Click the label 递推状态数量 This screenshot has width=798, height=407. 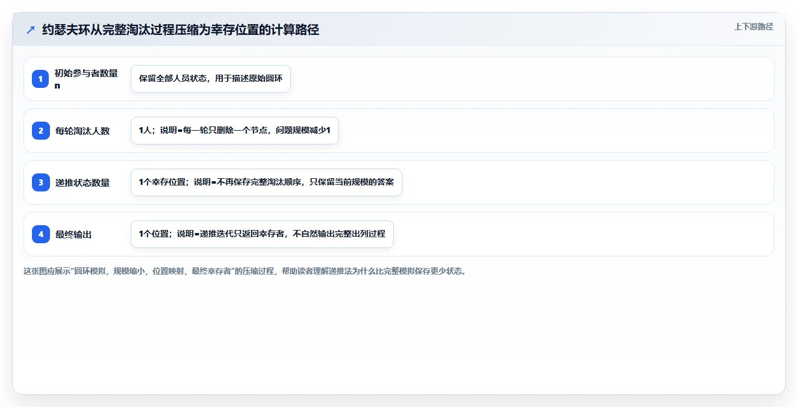point(83,182)
